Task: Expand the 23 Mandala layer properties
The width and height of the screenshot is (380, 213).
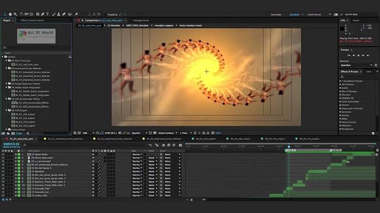Action: click(16, 171)
